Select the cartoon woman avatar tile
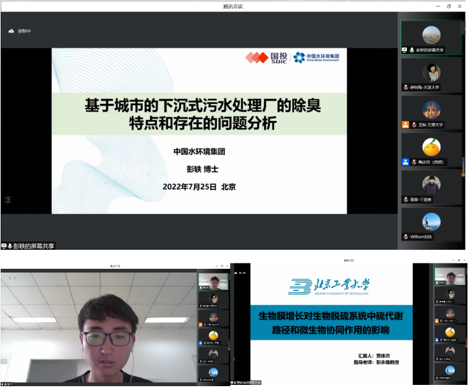 click(x=432, y=75)
